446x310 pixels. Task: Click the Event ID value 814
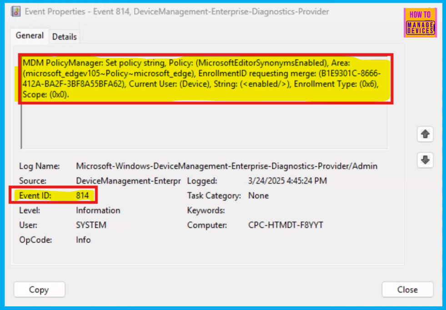(82, 195)
